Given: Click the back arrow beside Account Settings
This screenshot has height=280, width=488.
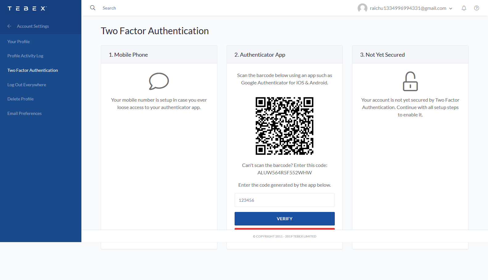Looking at the screenshot, I should (10, 26).
